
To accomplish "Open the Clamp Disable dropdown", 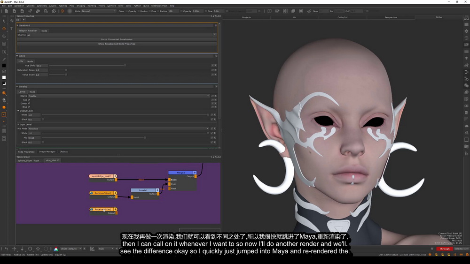I will pyautogui.click(x=119, y=96).
